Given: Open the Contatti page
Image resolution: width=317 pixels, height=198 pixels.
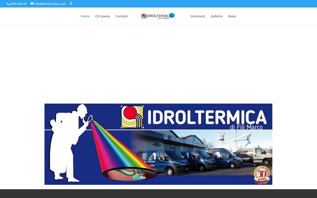Looking at the screenshot, I should tap(122, 16).
